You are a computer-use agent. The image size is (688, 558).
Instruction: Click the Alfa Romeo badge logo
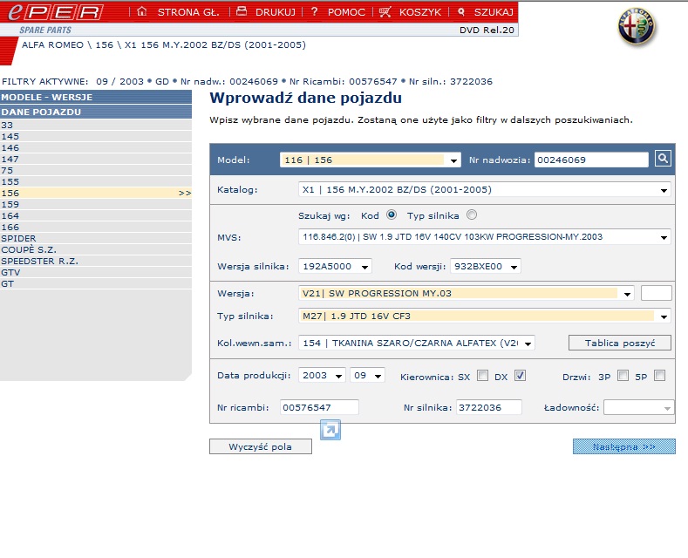[637, 27]
